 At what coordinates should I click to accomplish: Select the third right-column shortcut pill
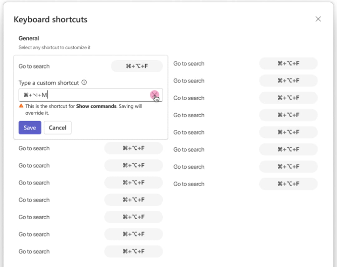(x=288, y=98)
